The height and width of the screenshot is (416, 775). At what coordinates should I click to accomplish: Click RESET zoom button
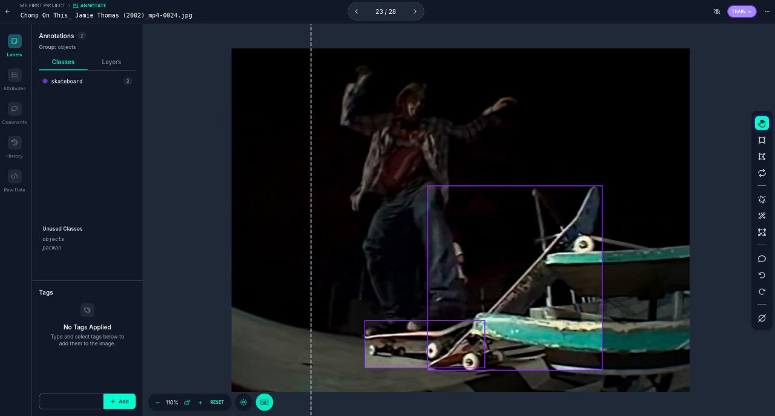pos(217,402)
